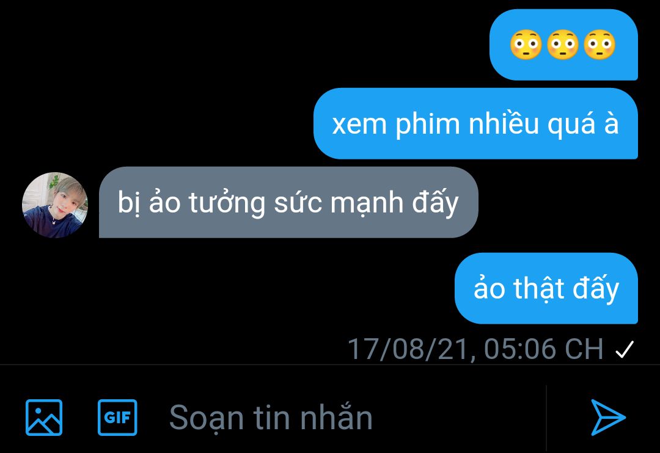The height and width of the screenshot is (453, 660).
Task: Open the GIF picker
Action: pyautogui.click(x=117, y=417)
